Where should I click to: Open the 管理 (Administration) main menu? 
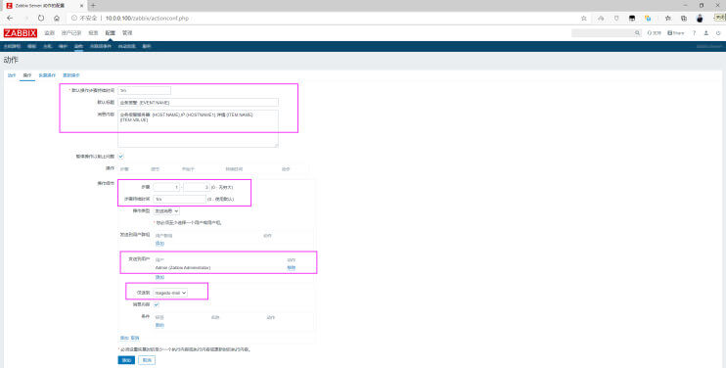[127, 33]
